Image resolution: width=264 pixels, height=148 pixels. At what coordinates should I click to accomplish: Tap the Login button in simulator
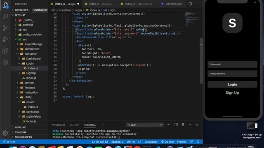coord(232,84)
